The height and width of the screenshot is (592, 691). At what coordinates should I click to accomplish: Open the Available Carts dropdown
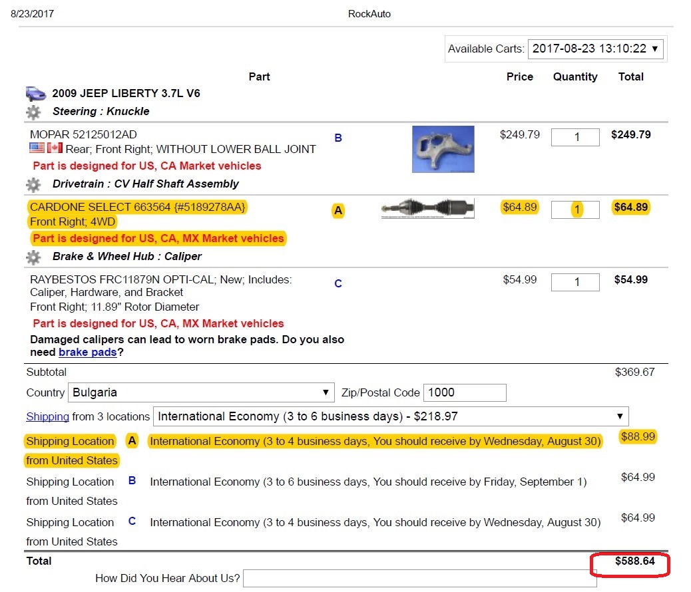click(x=596, y=49)
